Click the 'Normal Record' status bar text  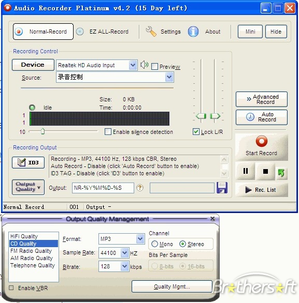24,207
